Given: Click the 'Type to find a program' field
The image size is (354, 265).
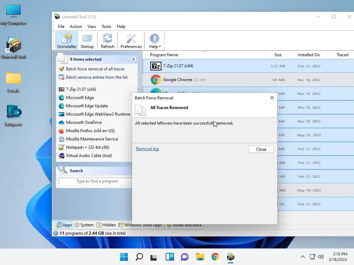Looking at the screenshot, I should pyautogui.click(x=95, y=181).
